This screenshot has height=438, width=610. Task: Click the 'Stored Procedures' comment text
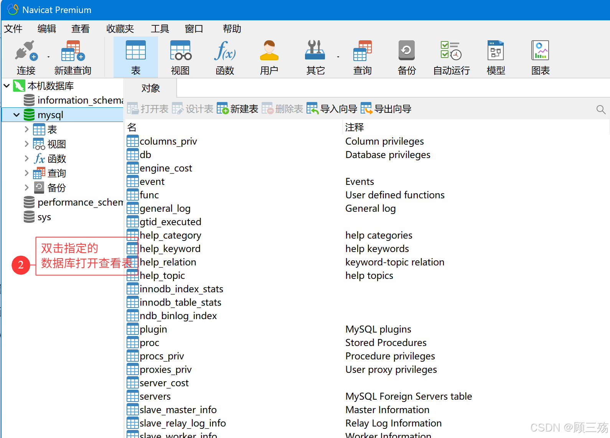coord(386,342)
